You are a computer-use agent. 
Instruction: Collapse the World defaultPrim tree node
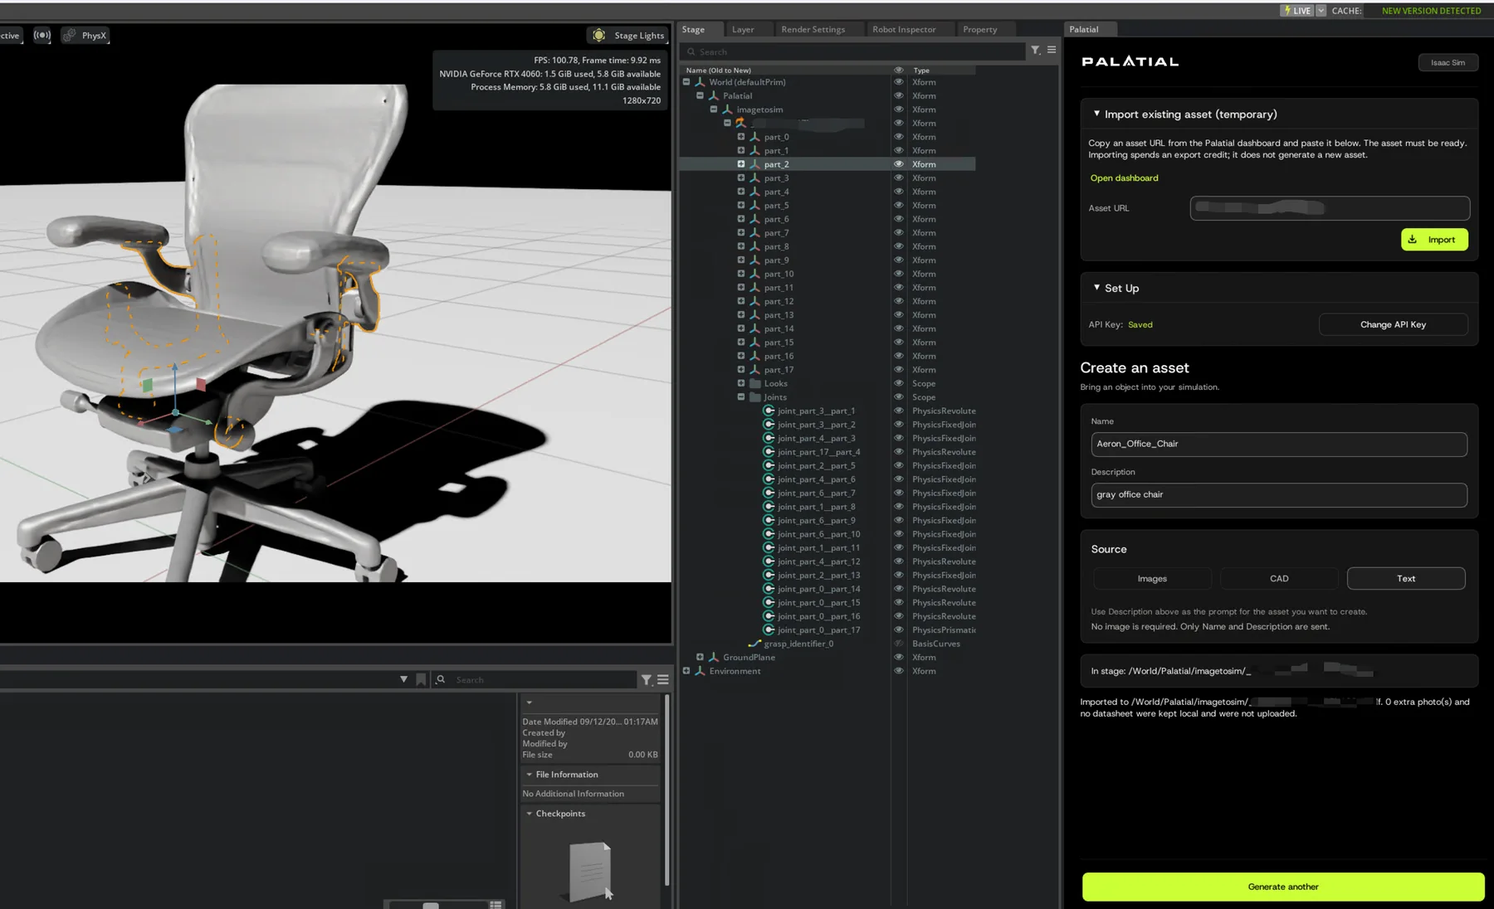[686, 82]
